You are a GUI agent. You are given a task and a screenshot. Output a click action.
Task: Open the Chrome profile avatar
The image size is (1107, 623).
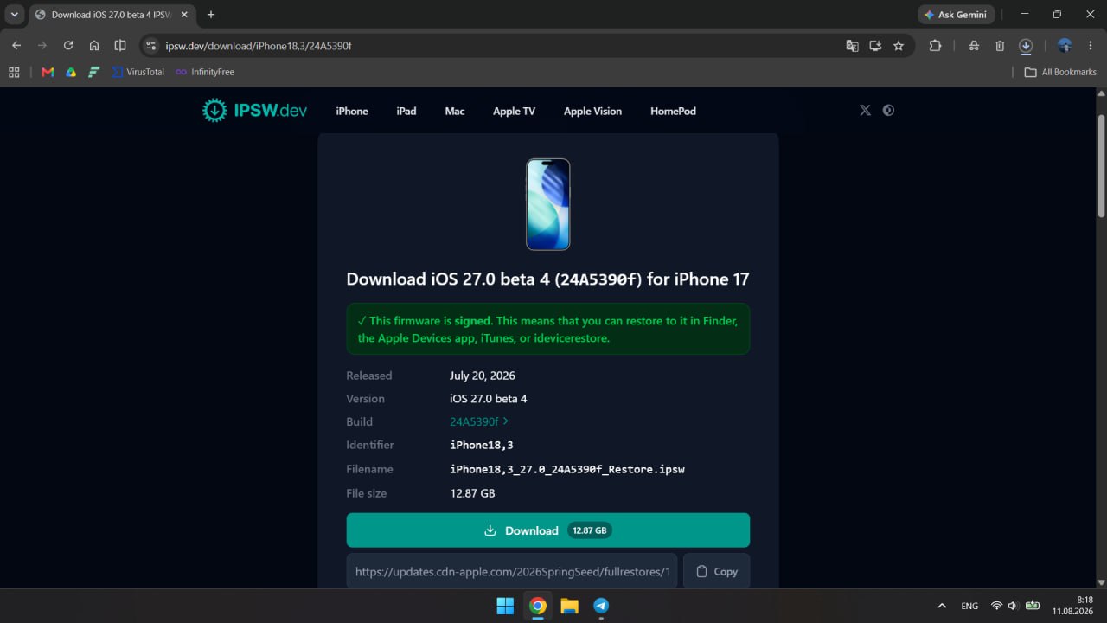pos(1065,46)
